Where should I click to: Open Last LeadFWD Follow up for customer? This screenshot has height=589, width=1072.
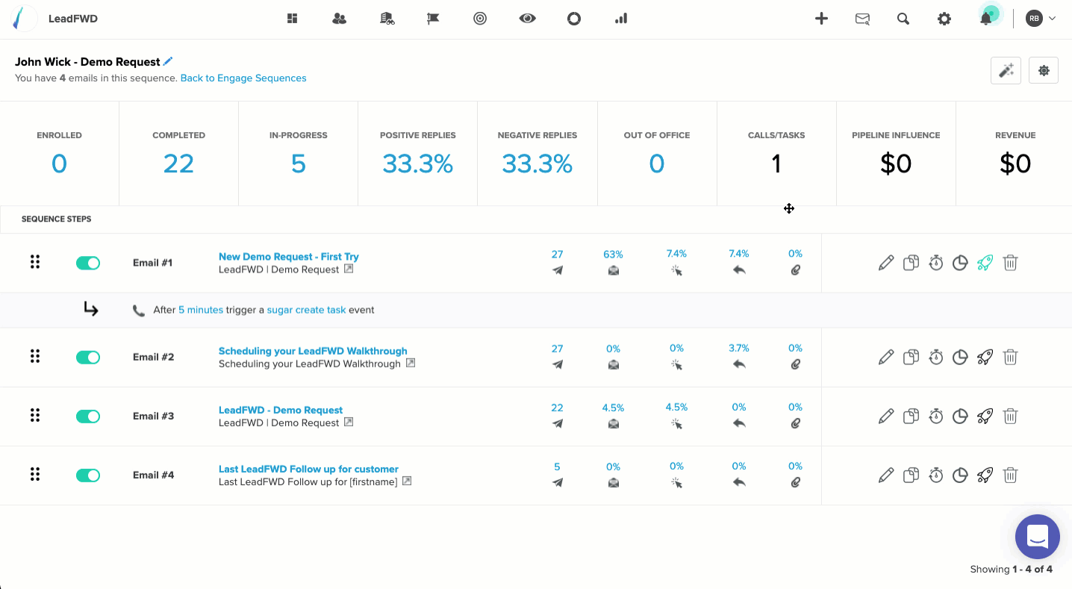308,469
